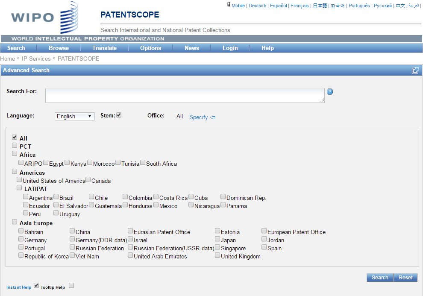Tick the Eurasian Patent Office checkbox
Image resolution: width=423 pixels, height=296 pixels.
[130, 231]
